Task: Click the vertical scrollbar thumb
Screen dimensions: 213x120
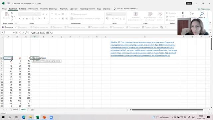Action: click(212, 44)
